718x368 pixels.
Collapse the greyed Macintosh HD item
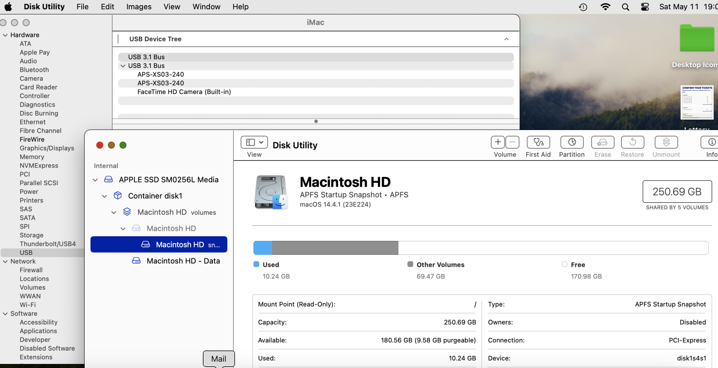(123, 229)
